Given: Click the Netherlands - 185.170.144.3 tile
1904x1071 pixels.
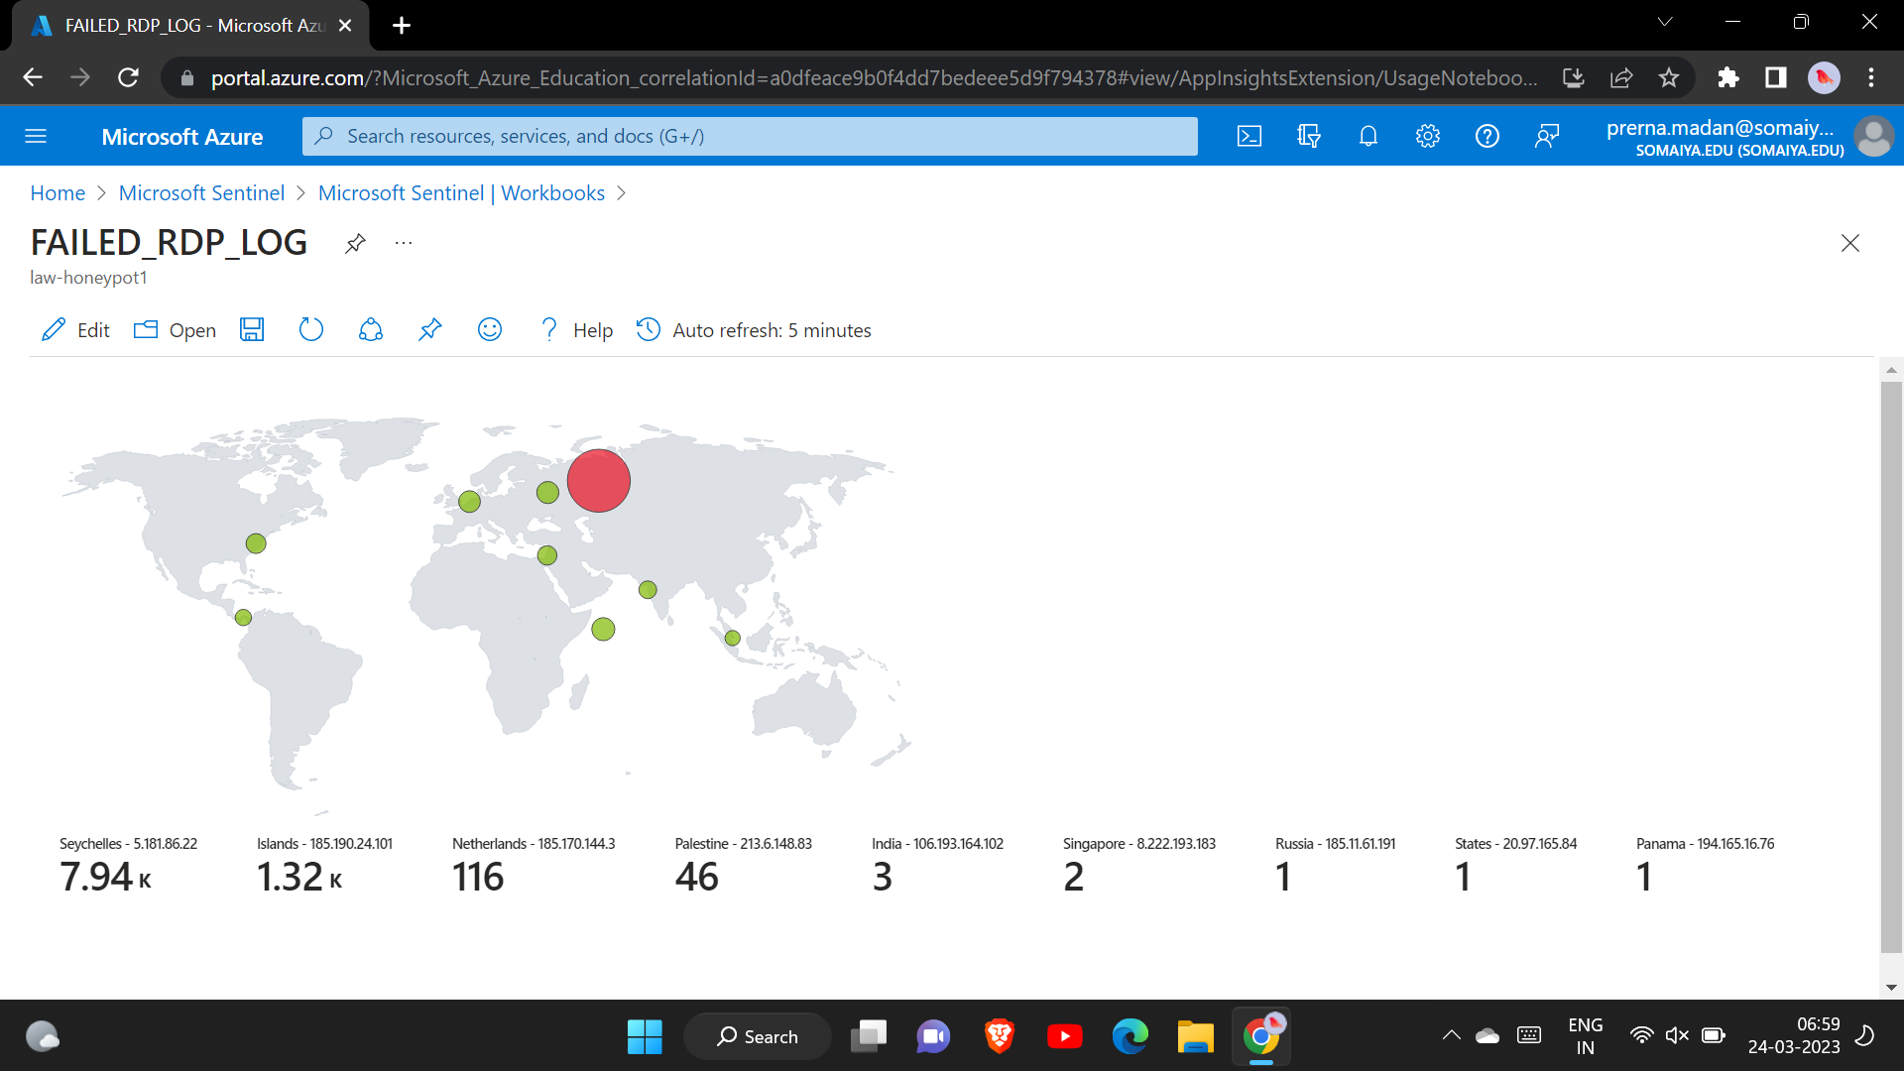Looking at the screenshot, I should point(534,867).
